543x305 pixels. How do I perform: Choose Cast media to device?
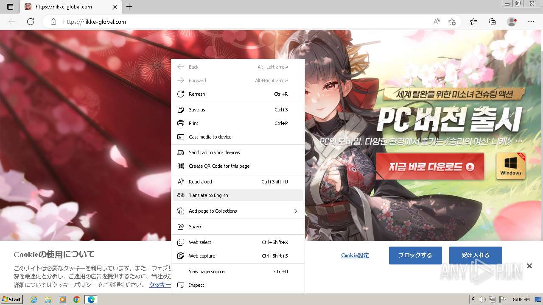238,137
